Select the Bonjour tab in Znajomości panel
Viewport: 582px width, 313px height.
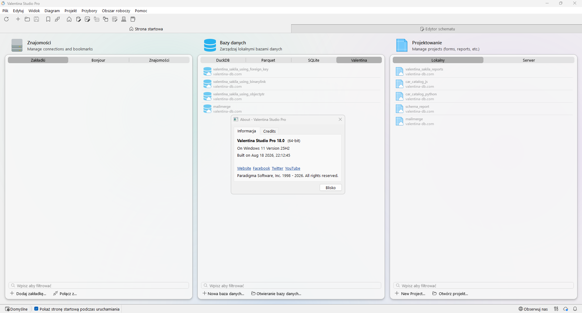coord(99,60)
